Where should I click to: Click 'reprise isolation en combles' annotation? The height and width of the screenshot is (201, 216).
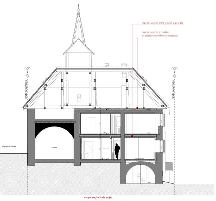click(x=156, y=32)
